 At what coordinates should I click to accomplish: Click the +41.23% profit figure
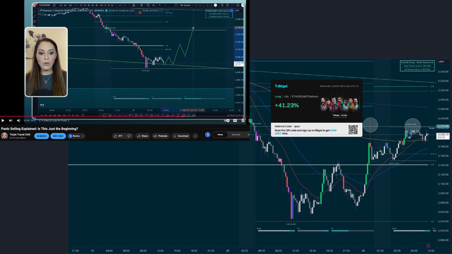pos(287,105)
